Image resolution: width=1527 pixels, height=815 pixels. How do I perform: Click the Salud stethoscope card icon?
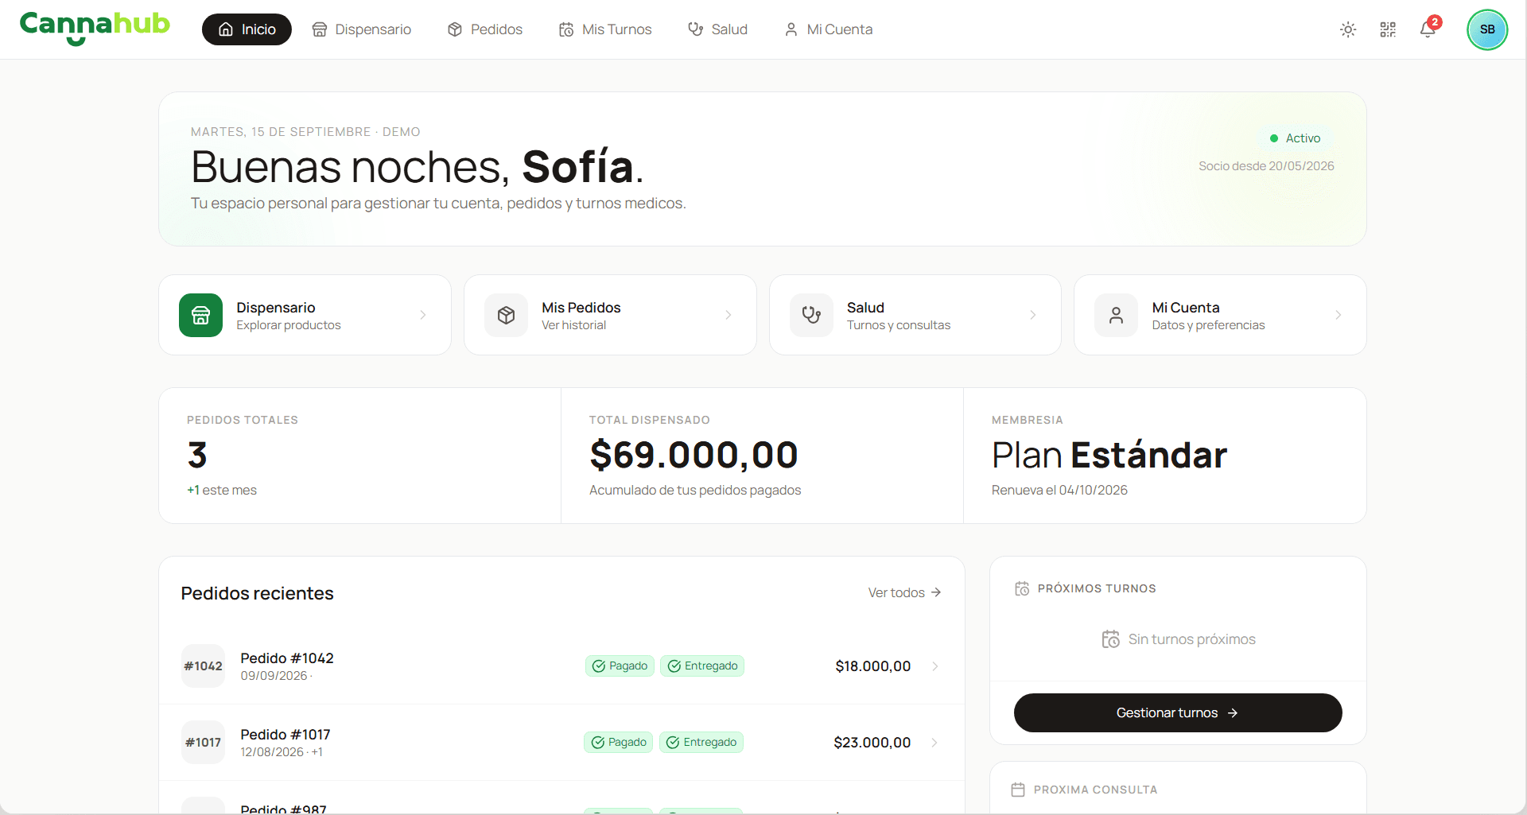point(811,315)
